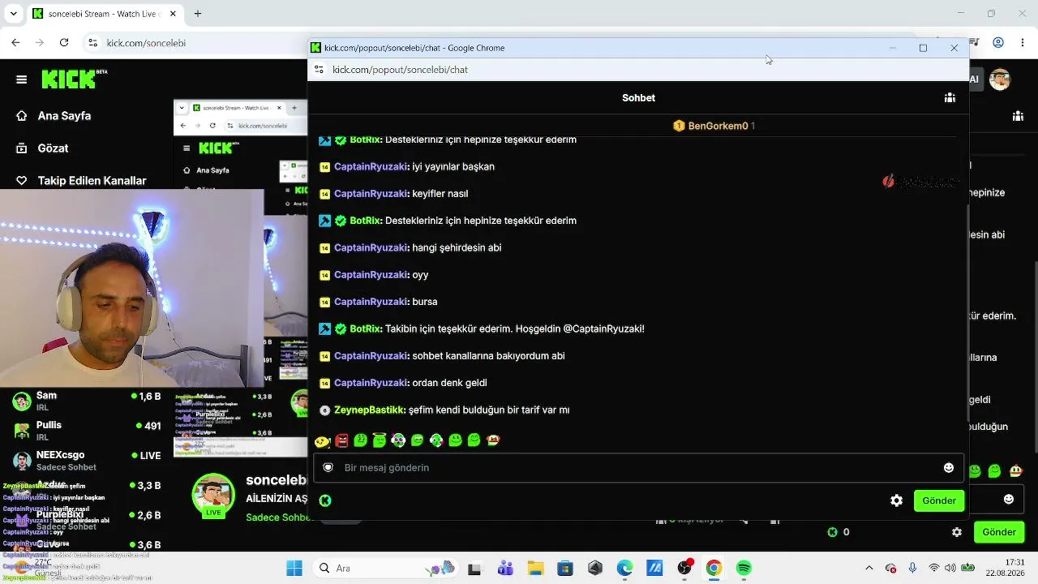
Task: Open the Chrome profile icon in main window
Action: tap(998, 42)
